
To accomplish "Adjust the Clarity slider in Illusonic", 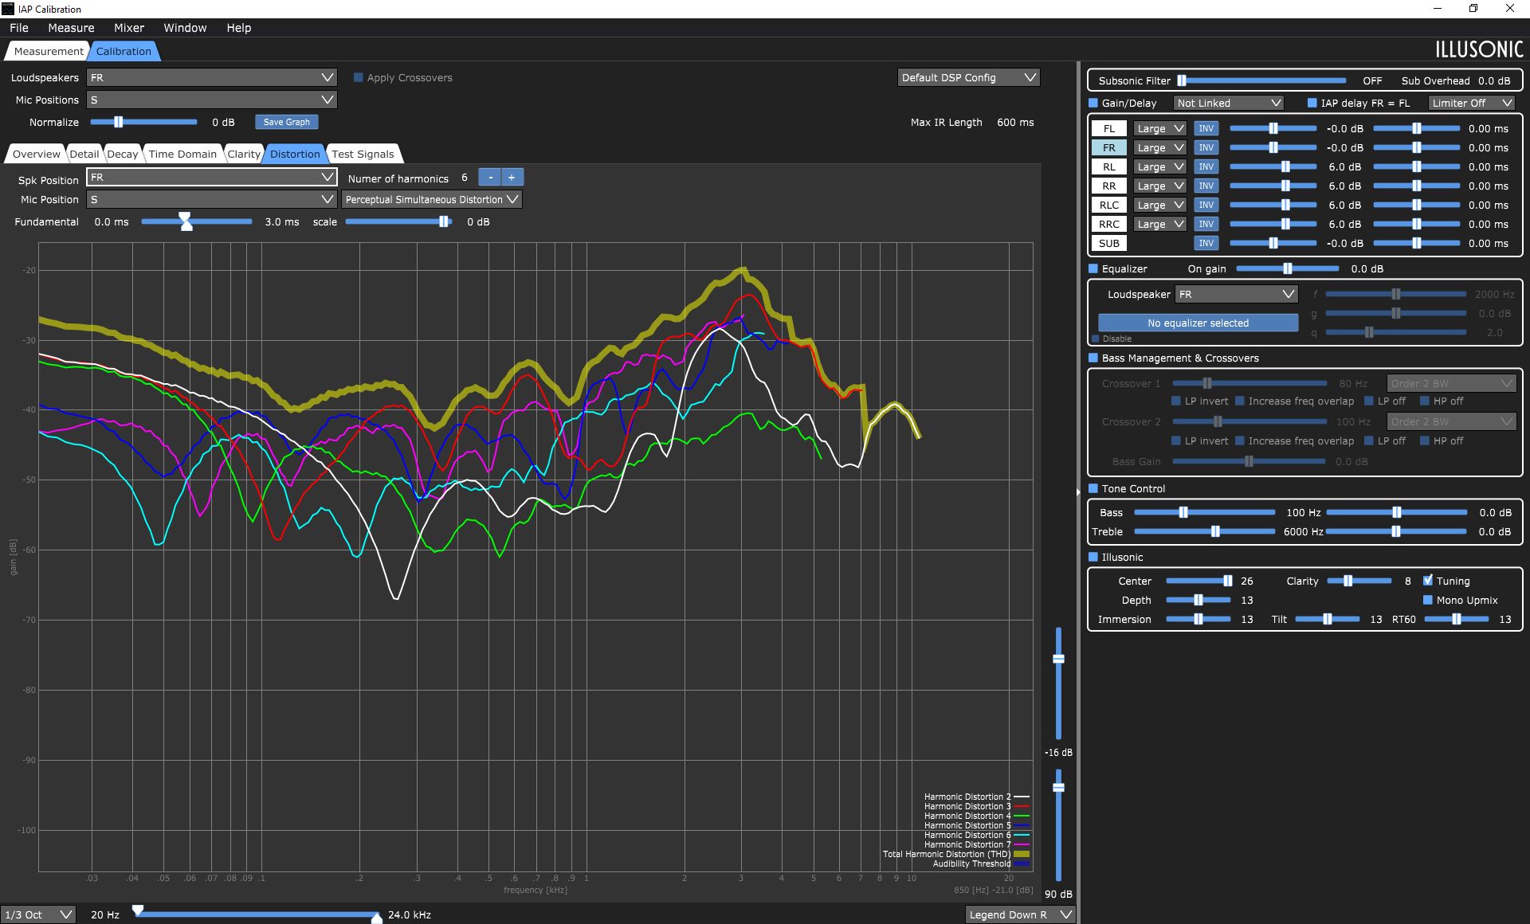I will (1359, 581).
